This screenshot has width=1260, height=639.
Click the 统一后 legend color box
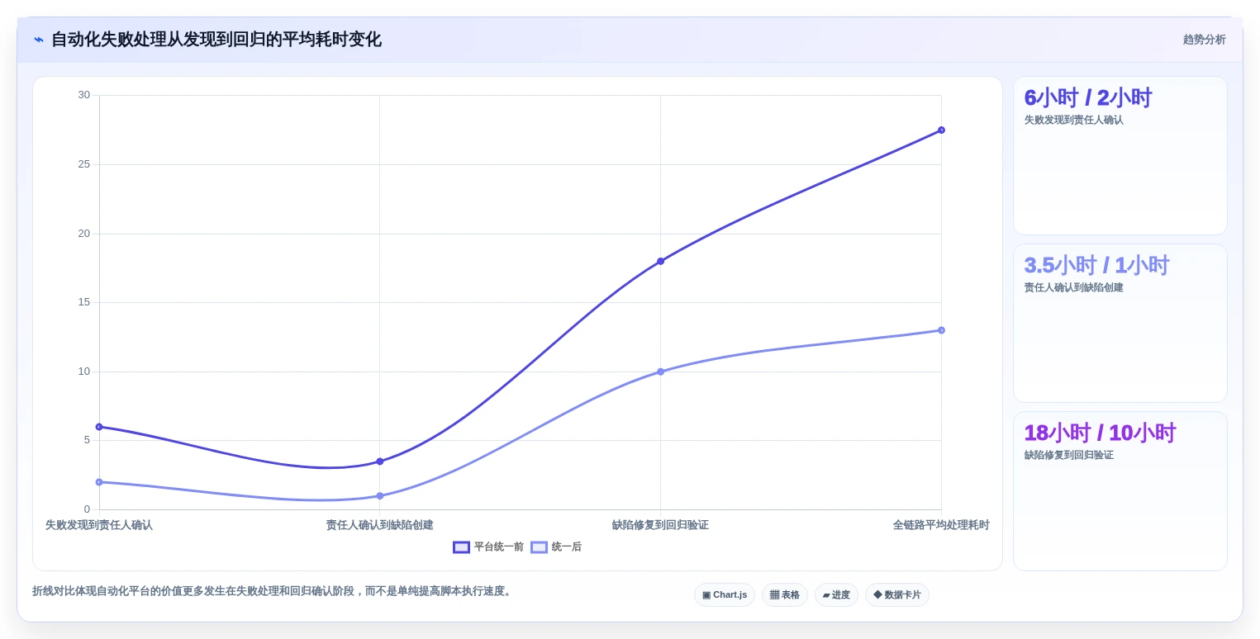[539, 547]
